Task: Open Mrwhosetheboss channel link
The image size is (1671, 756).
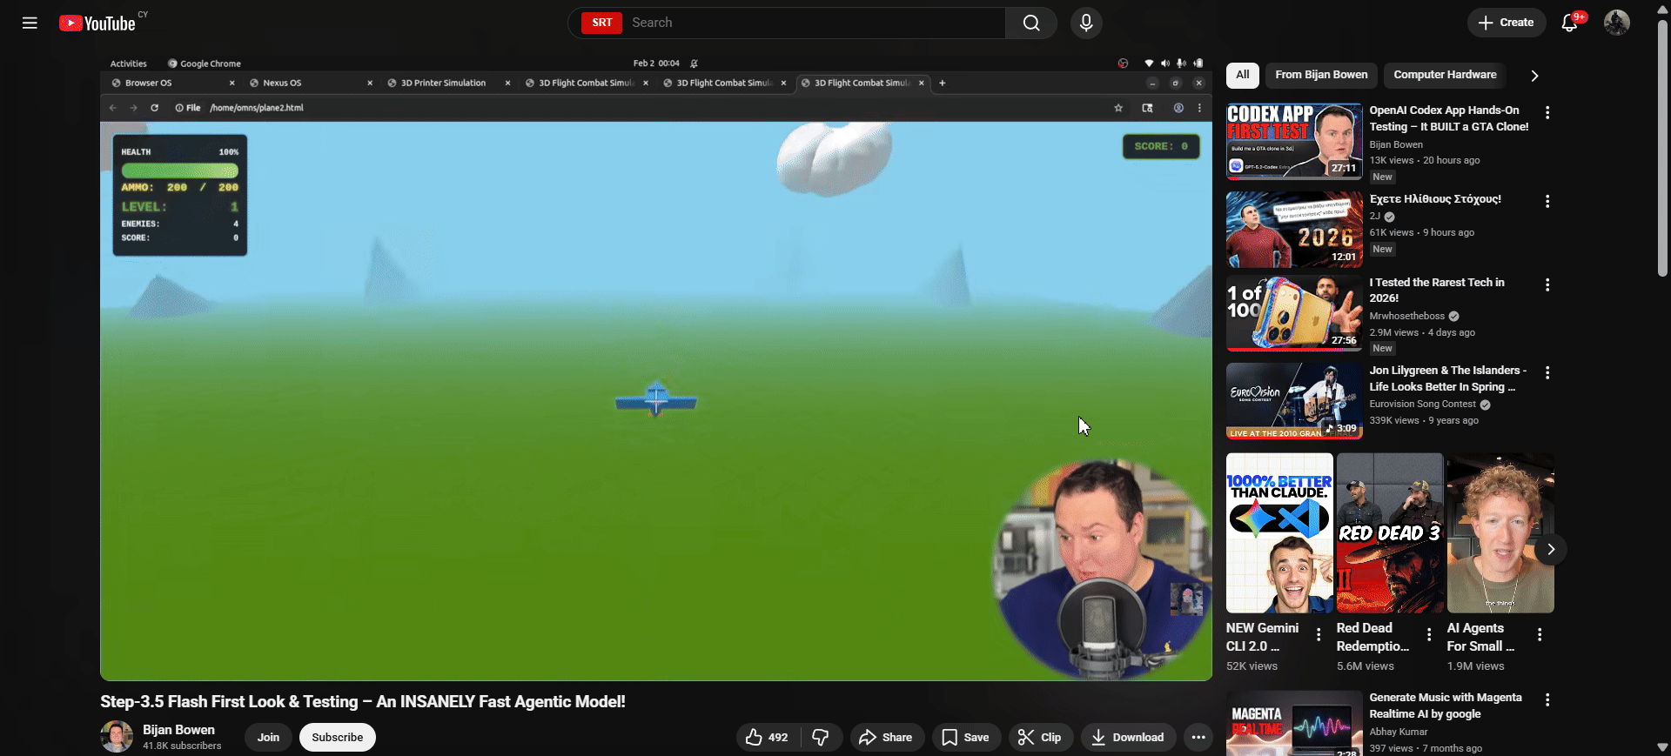Action: (x=1406, y=317)
